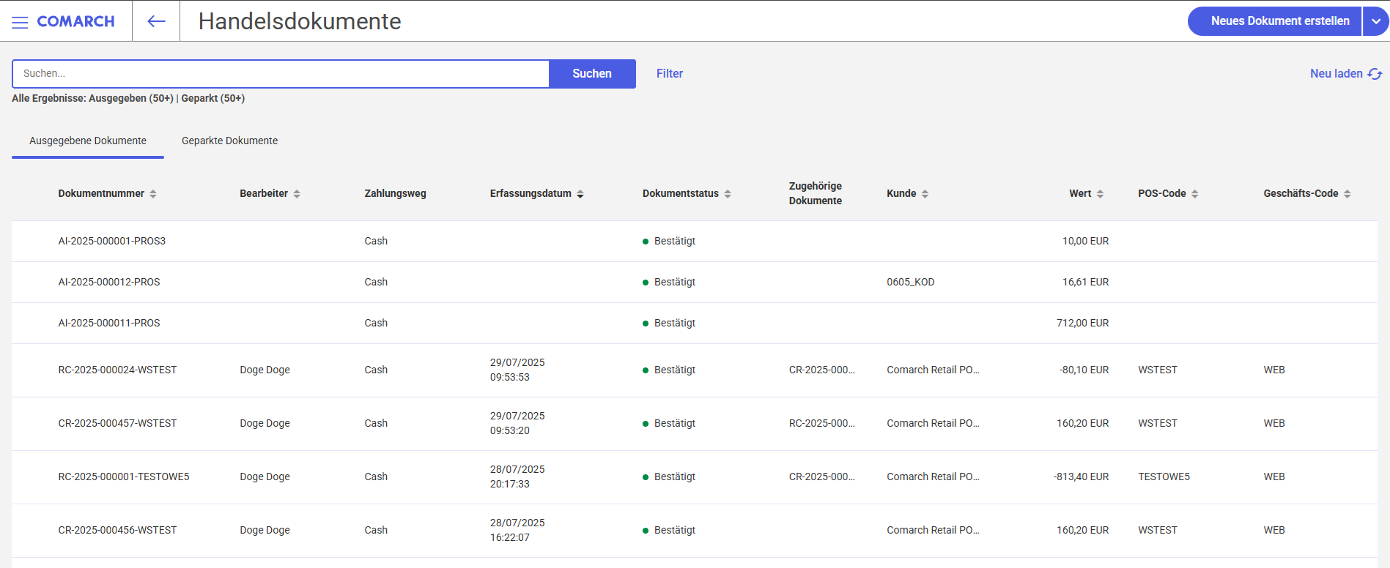Open document CR-2025-000457-WSTEST
1390x568 pixels.
tap(117, 423)
